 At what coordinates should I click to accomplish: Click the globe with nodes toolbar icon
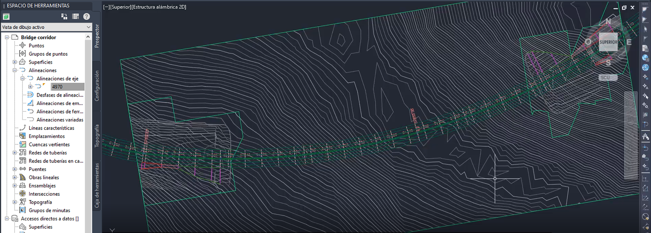645,67
